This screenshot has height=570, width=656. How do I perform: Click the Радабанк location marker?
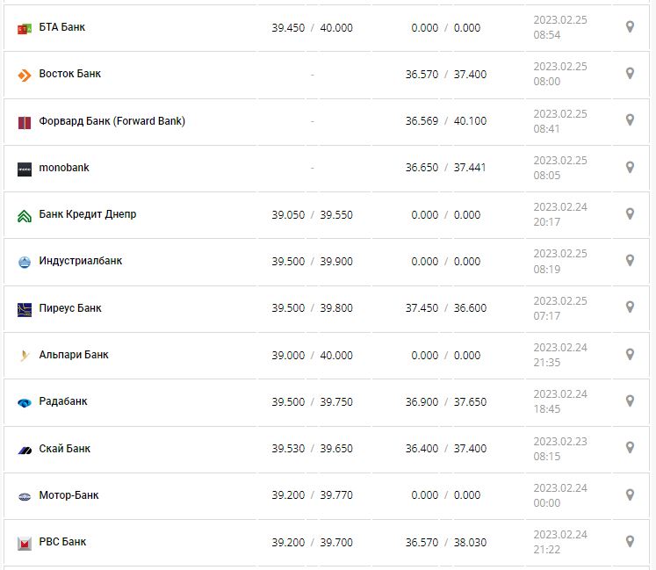click(630, 401)
